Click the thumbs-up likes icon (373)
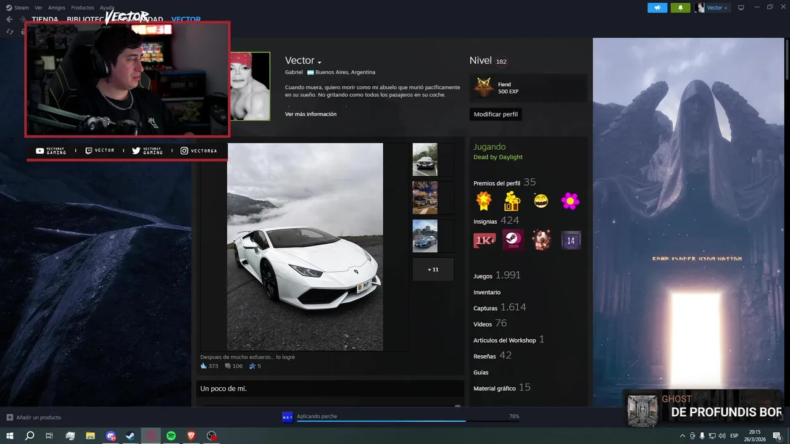The width and height of the screenshot is (790, 444). click(x=204, y=366)
